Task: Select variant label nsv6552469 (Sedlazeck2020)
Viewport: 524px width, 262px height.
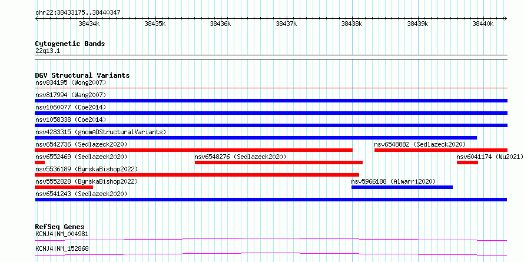Action: pyautogui.click(x=81, y=157)
